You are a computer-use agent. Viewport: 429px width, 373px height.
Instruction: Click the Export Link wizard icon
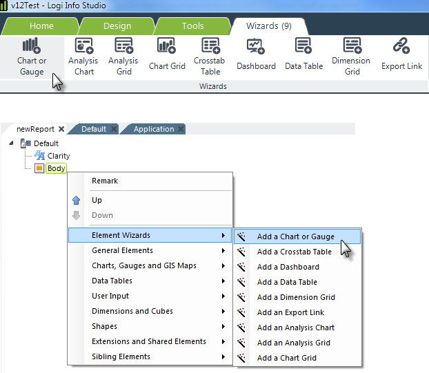point(401,55)
